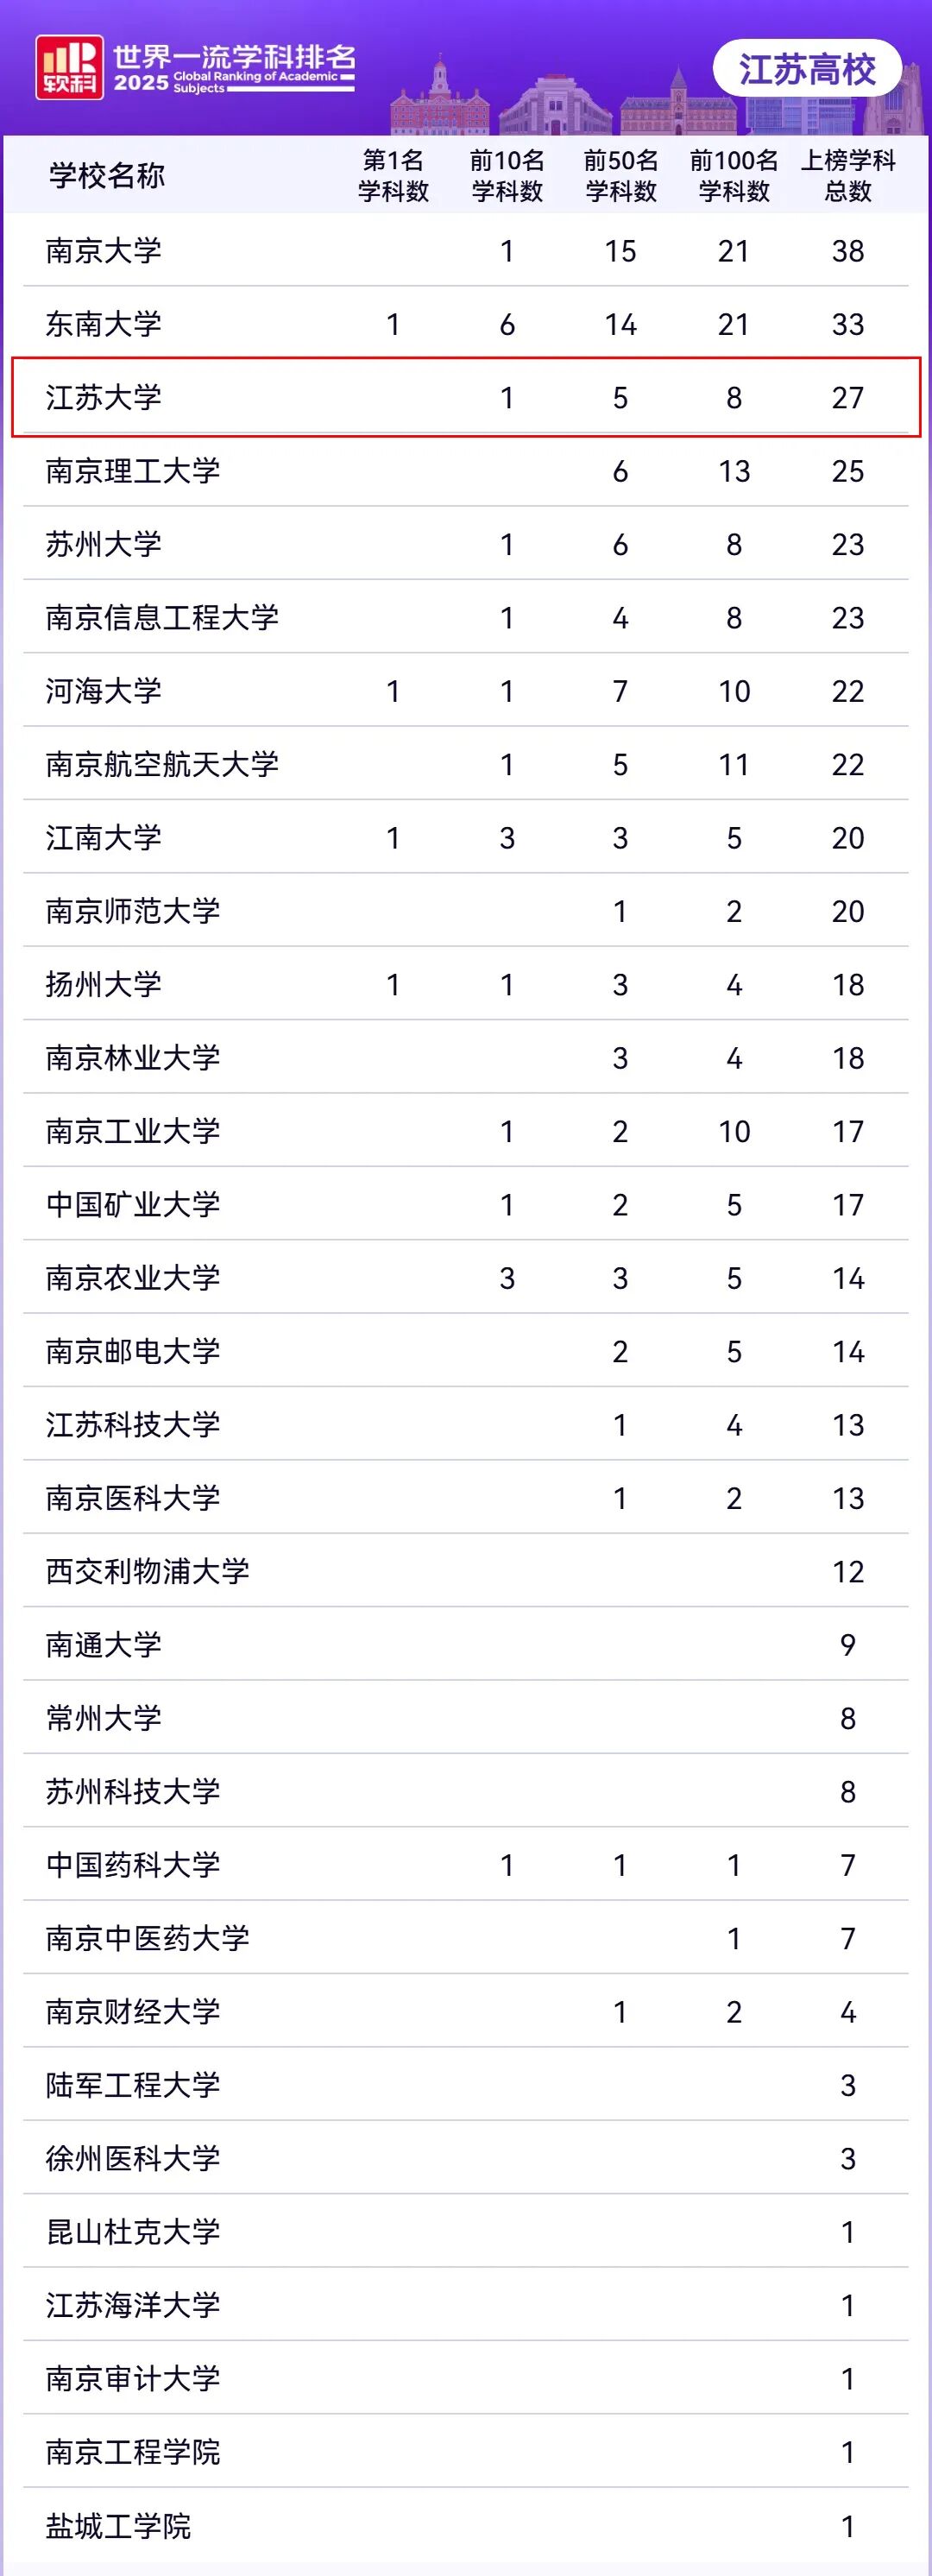
Task: Select the 学校名称 column header
Action: [x=107, y=175]
